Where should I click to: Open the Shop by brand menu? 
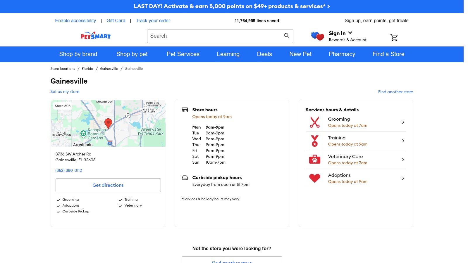pos(78,54)
